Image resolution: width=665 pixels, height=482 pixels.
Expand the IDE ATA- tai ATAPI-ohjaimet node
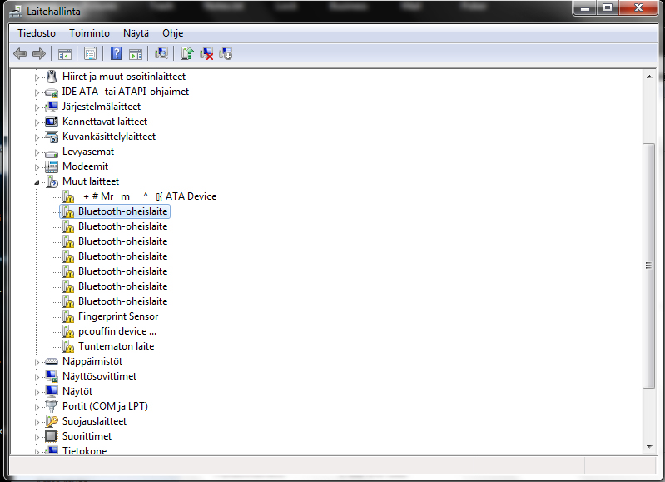(x=37, y=92)
